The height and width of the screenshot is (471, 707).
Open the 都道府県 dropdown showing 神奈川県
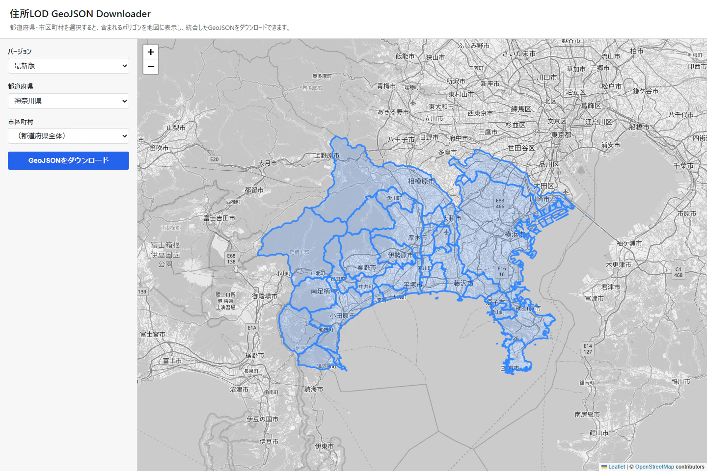click(68, 101)
